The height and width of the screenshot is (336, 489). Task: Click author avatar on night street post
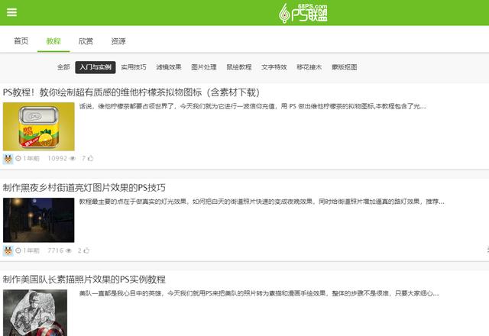[x=8, y=250]
